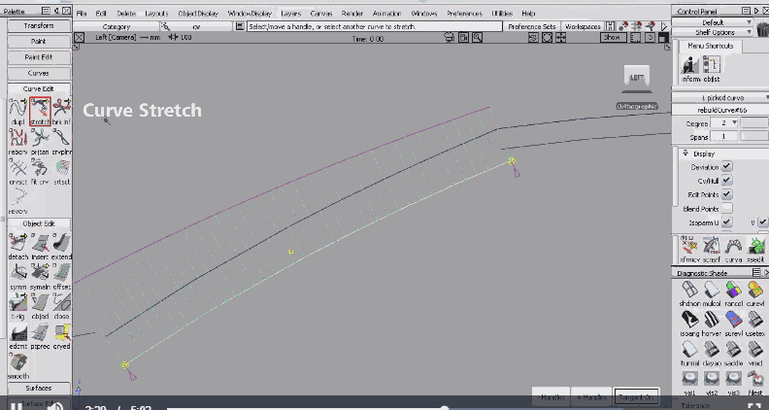This screenshot has height=410, width=769.
Task: Open the objlst shortcut icon
Action: [711, 68]
